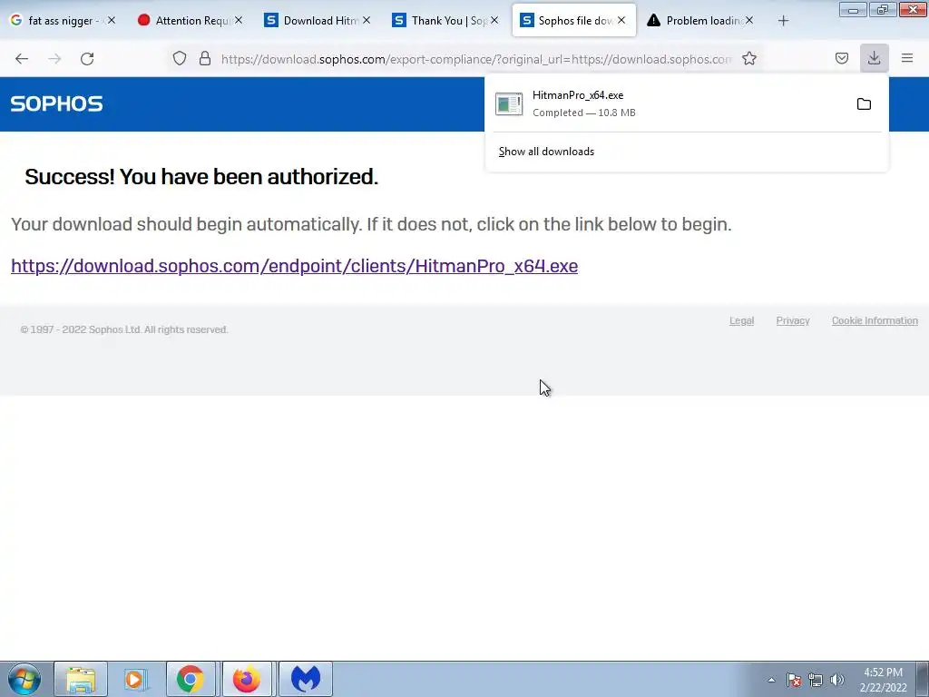Viewport: 929px width, 697px height.
Task: Open the Windows Start menu
Action: 24,679
